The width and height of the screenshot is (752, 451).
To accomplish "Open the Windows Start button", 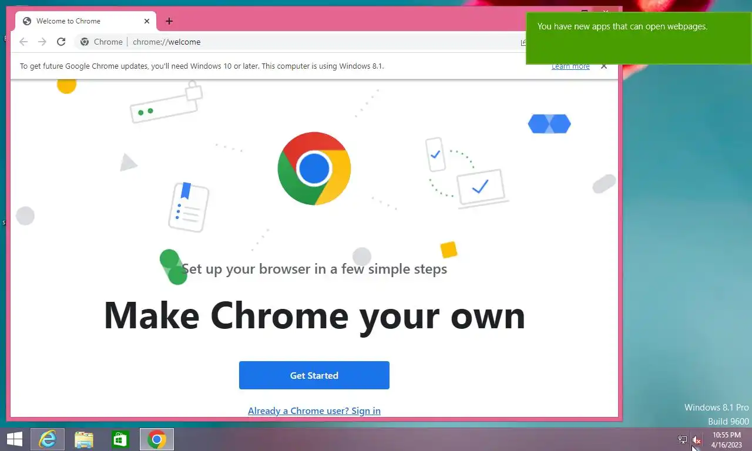I will coord(14,439).
